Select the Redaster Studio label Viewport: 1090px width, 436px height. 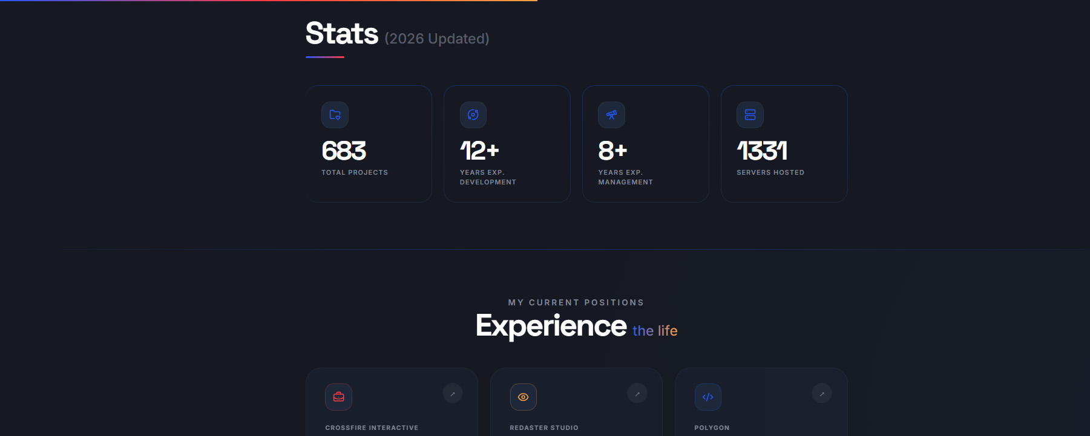click(x=544, y=428)
